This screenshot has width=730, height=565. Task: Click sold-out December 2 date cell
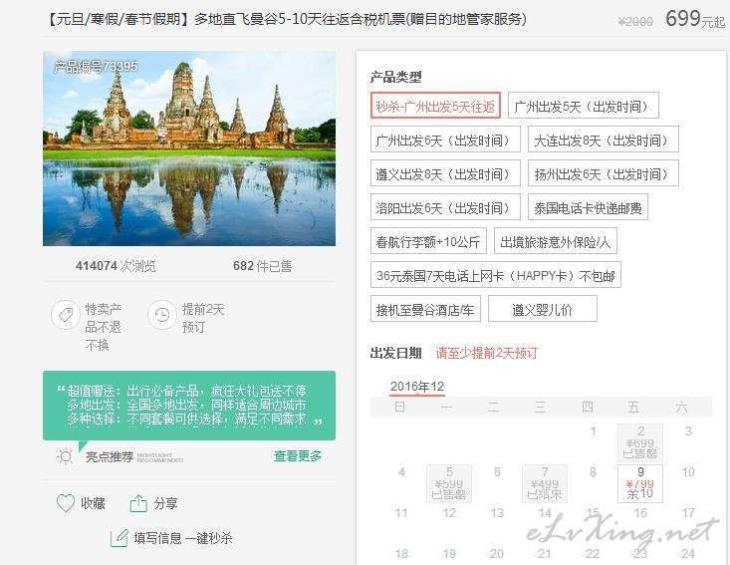coord(640,442)
